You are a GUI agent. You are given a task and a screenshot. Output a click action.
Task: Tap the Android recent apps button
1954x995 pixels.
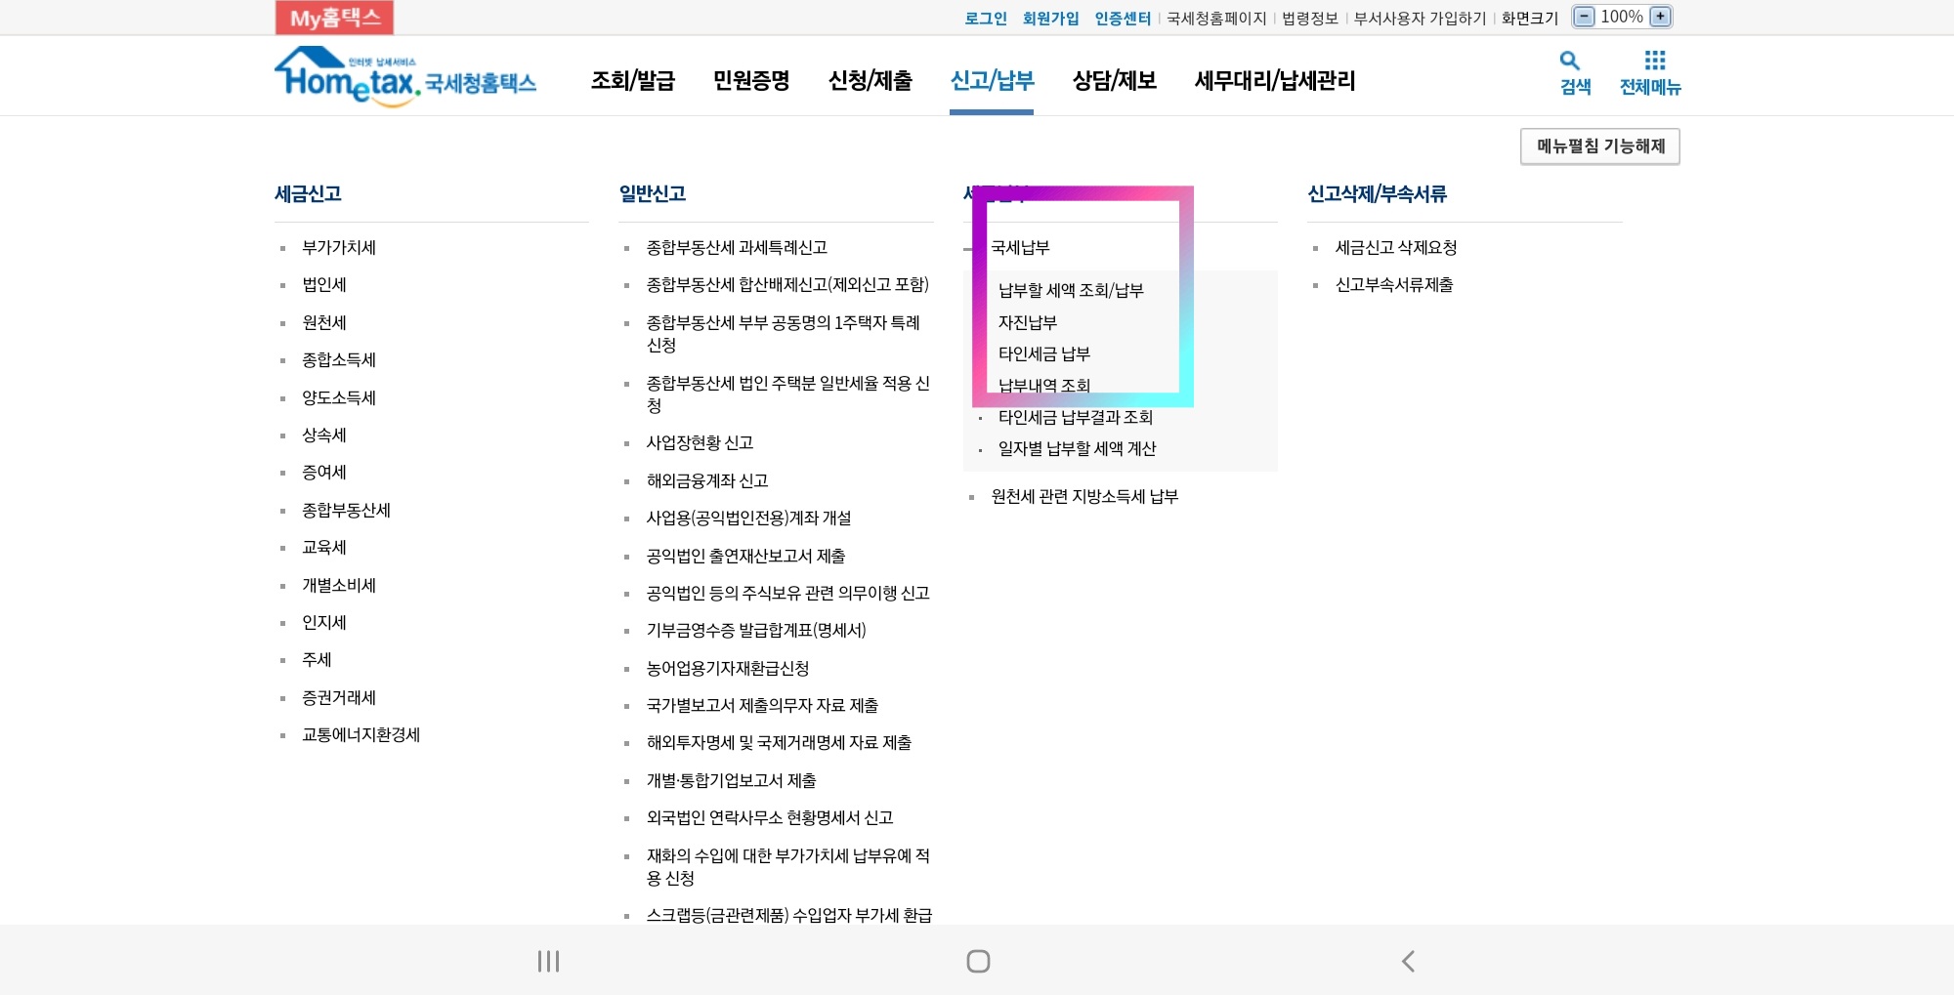(548, 961)
